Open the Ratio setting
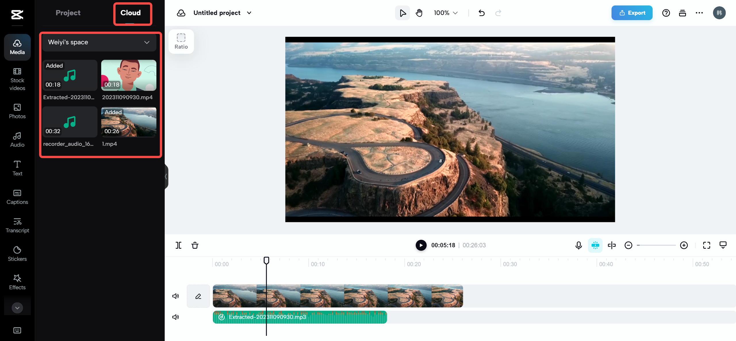 [x=181, y=41]
